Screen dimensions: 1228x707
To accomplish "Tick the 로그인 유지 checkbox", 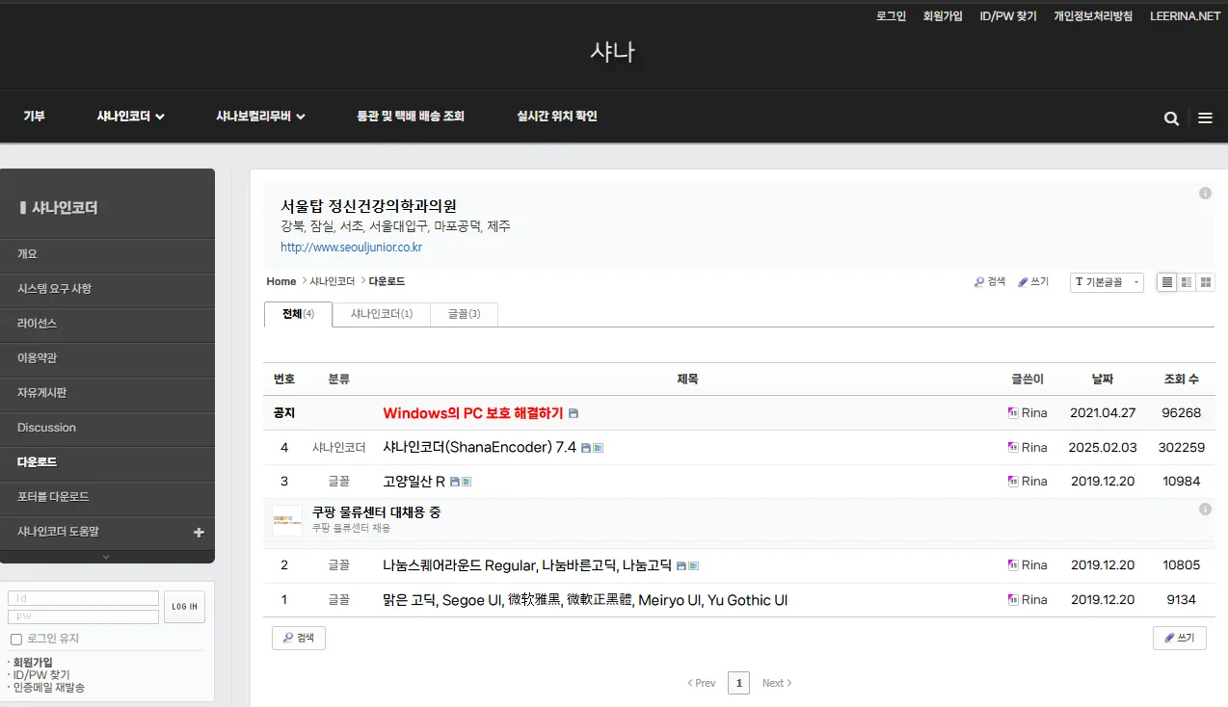I will click(15, 639).
